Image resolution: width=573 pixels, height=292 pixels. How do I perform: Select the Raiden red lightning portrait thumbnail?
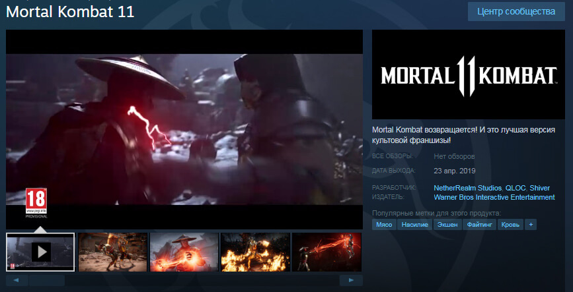click(184, 252)
